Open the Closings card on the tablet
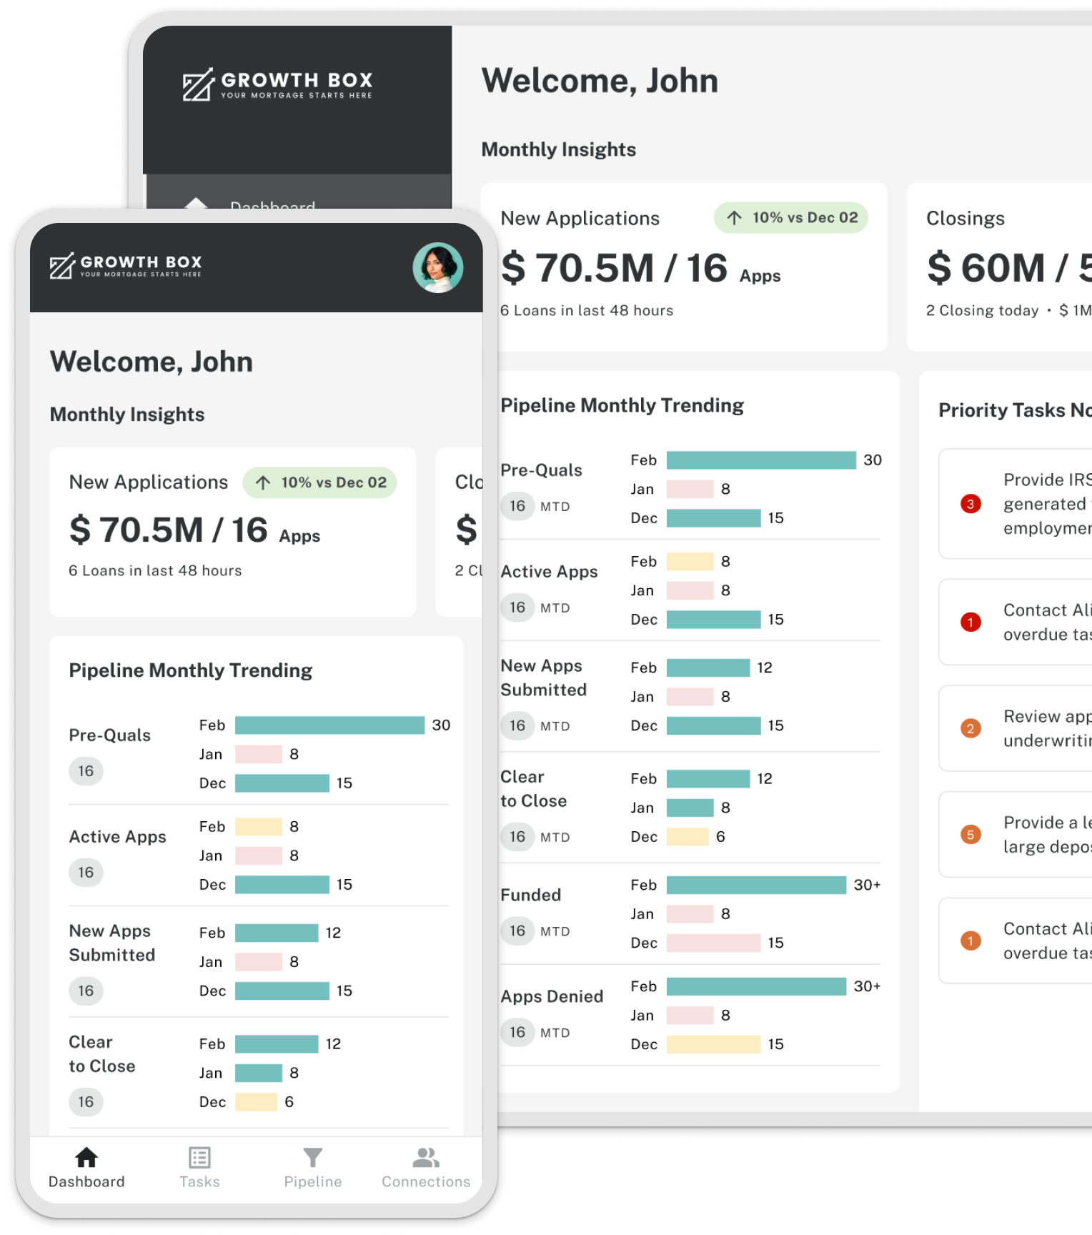This screenshot has height=1235, width=1092. [999, 267]
